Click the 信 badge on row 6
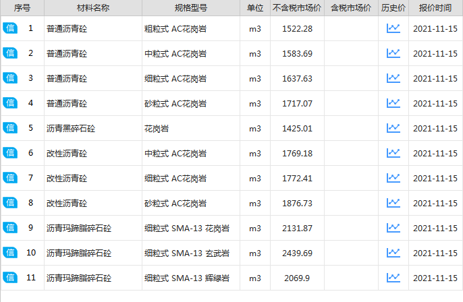Viewport: 463px width, 302px height. click(x=10, y=153)
